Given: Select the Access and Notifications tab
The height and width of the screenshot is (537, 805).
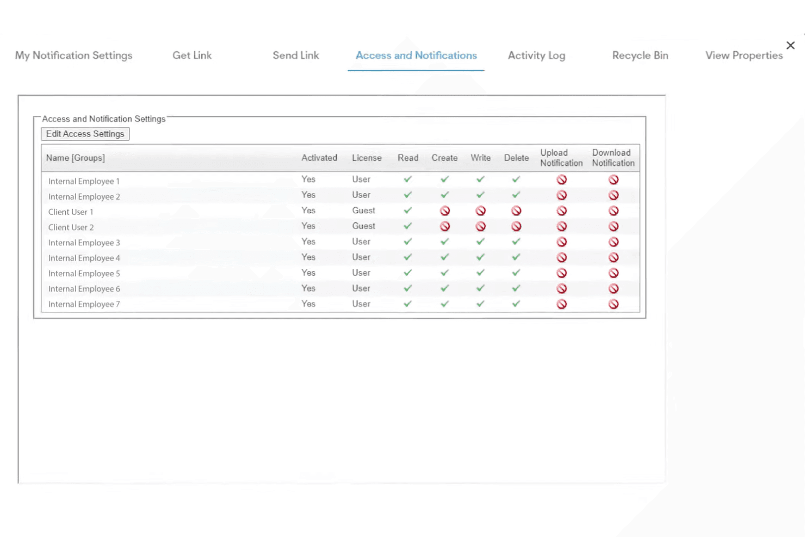Looking at the screenshot, I should (x=416, y=55).
